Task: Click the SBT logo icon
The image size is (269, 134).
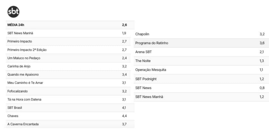Action: 13,12
